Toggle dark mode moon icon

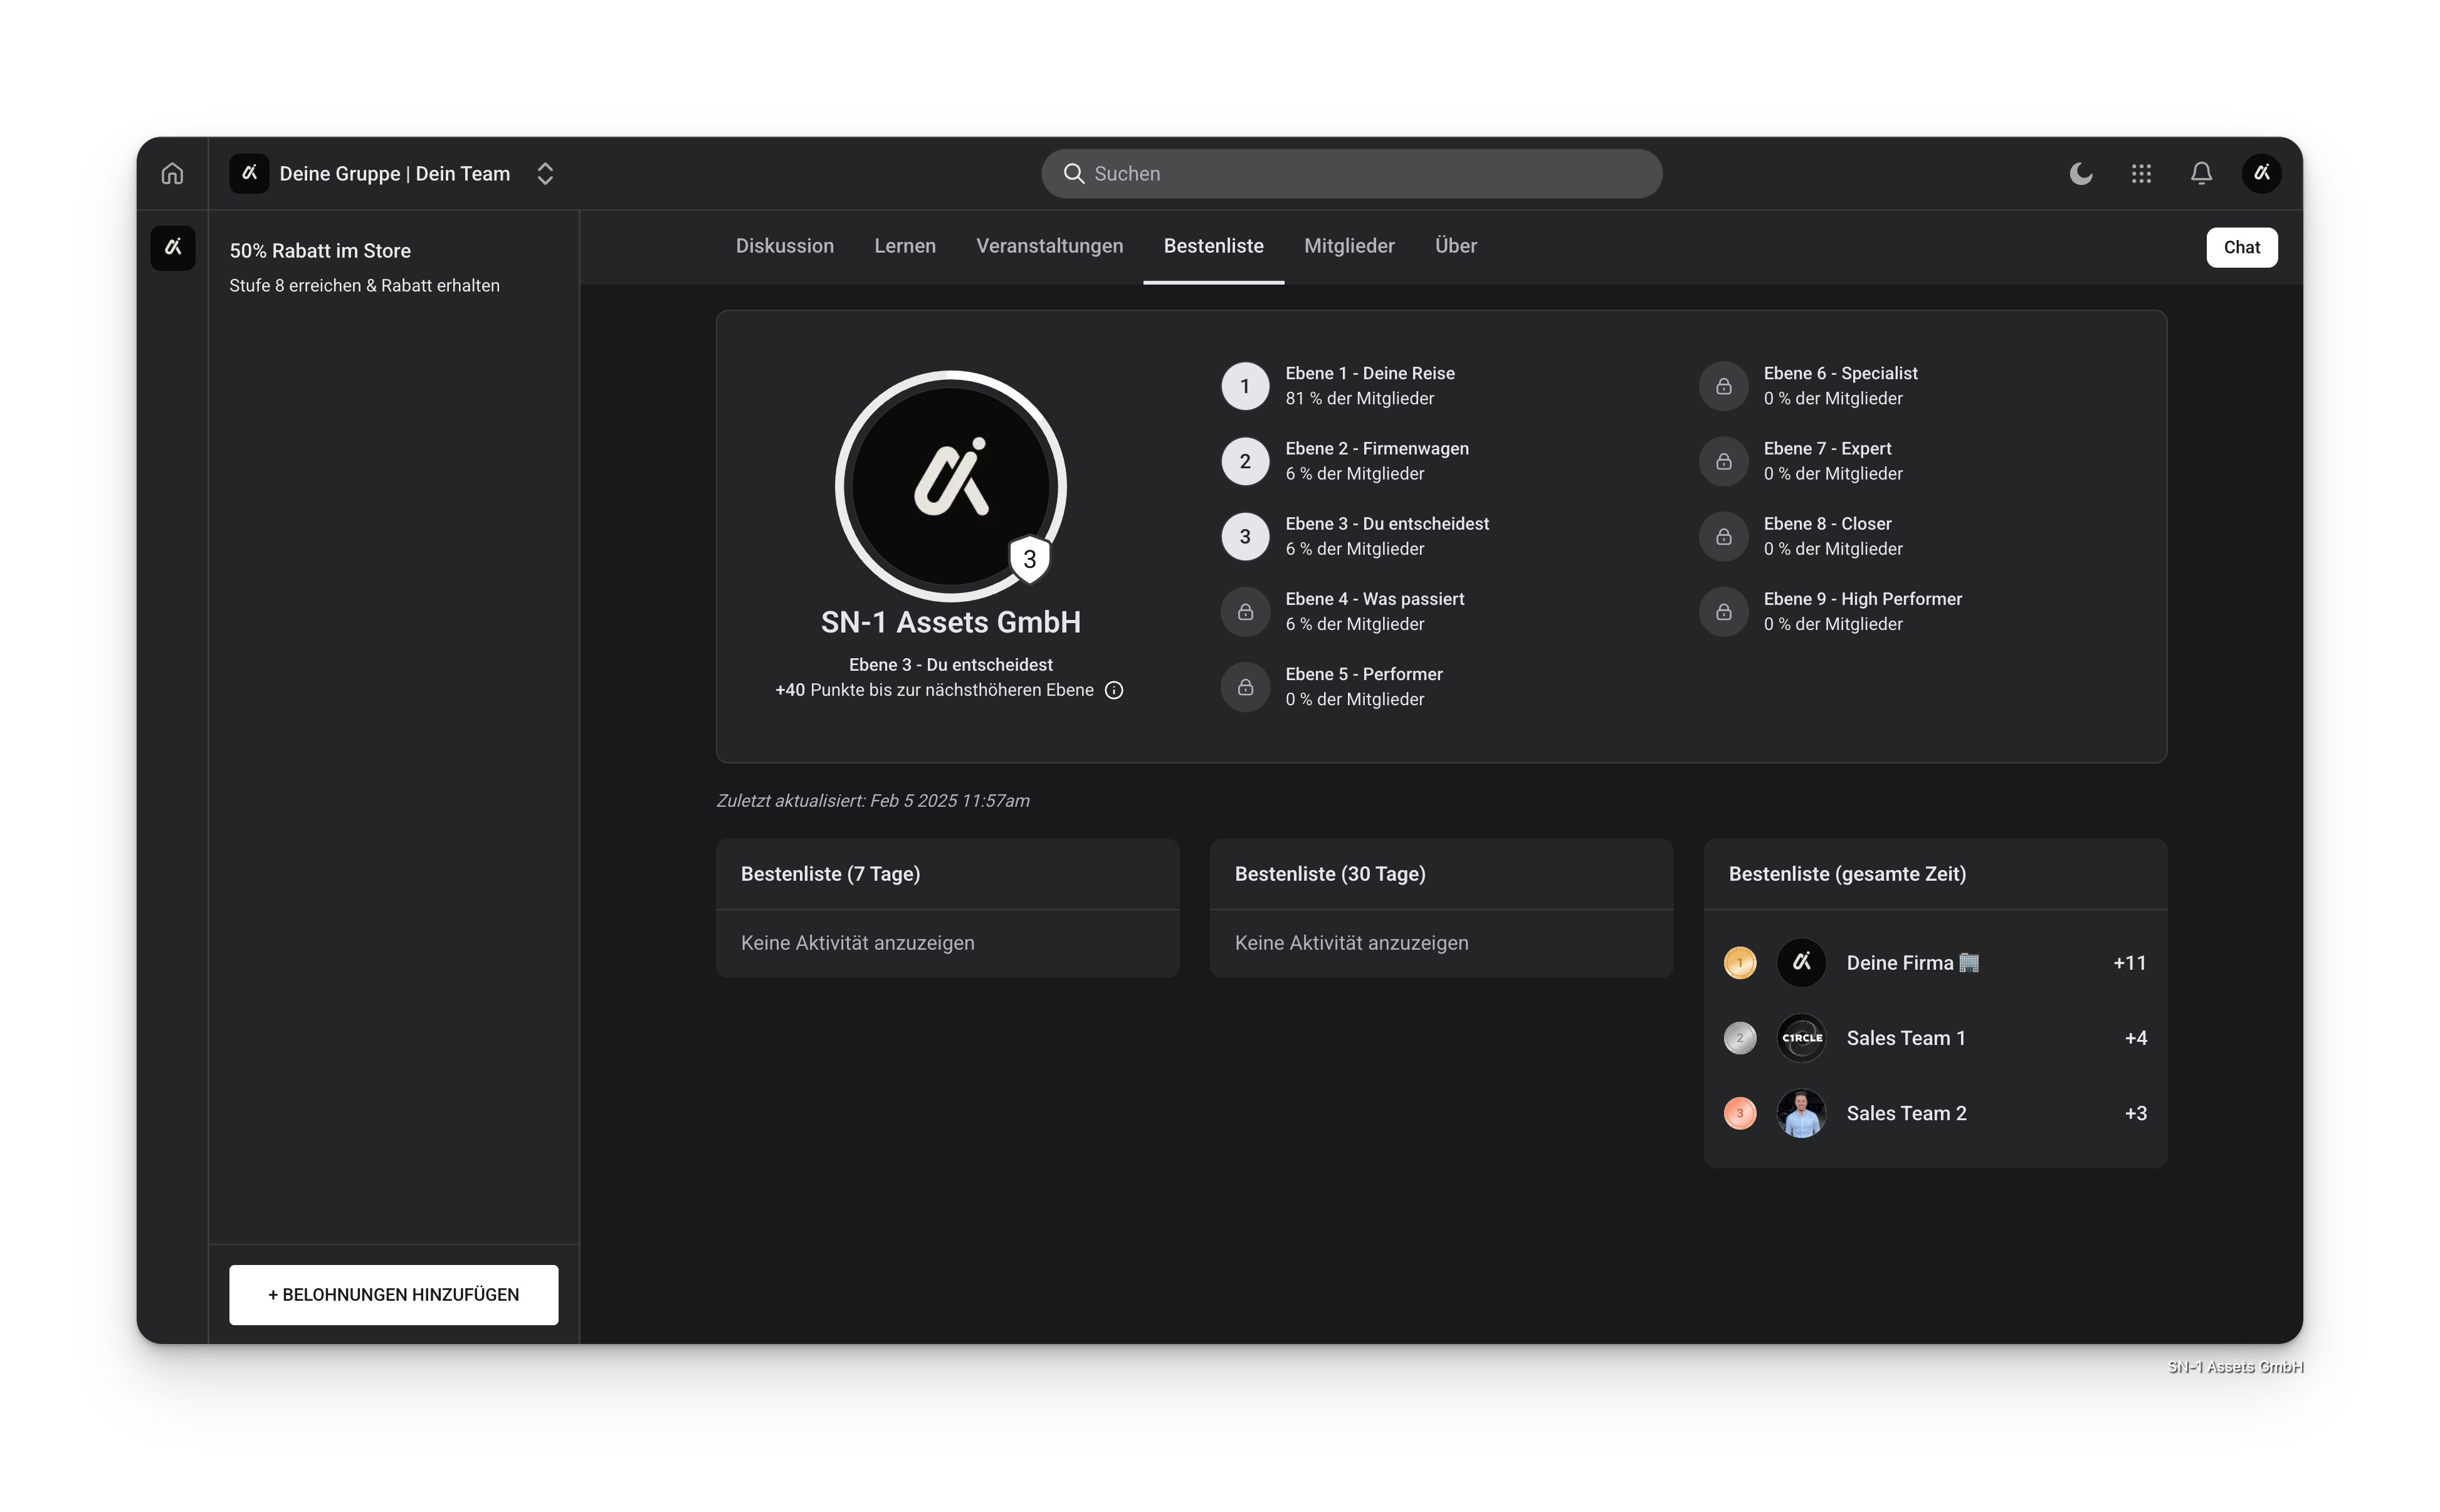(x=2081, y=174)
